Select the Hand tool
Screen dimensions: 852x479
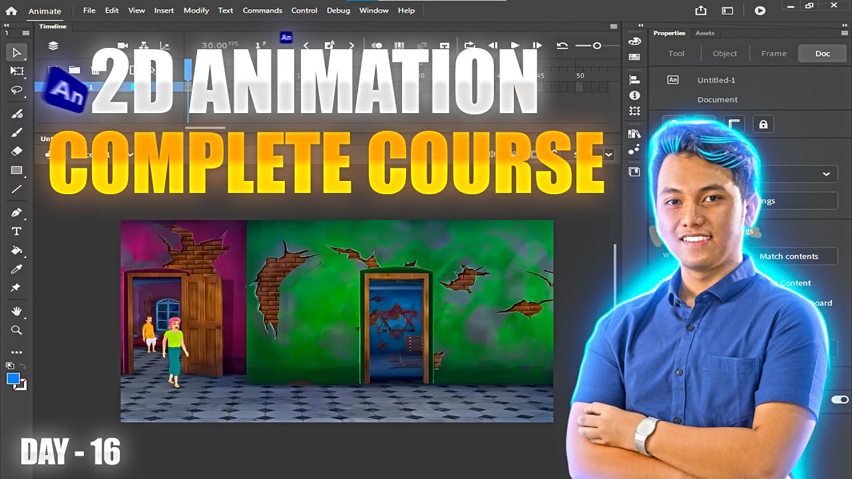(x=17, y=311)
